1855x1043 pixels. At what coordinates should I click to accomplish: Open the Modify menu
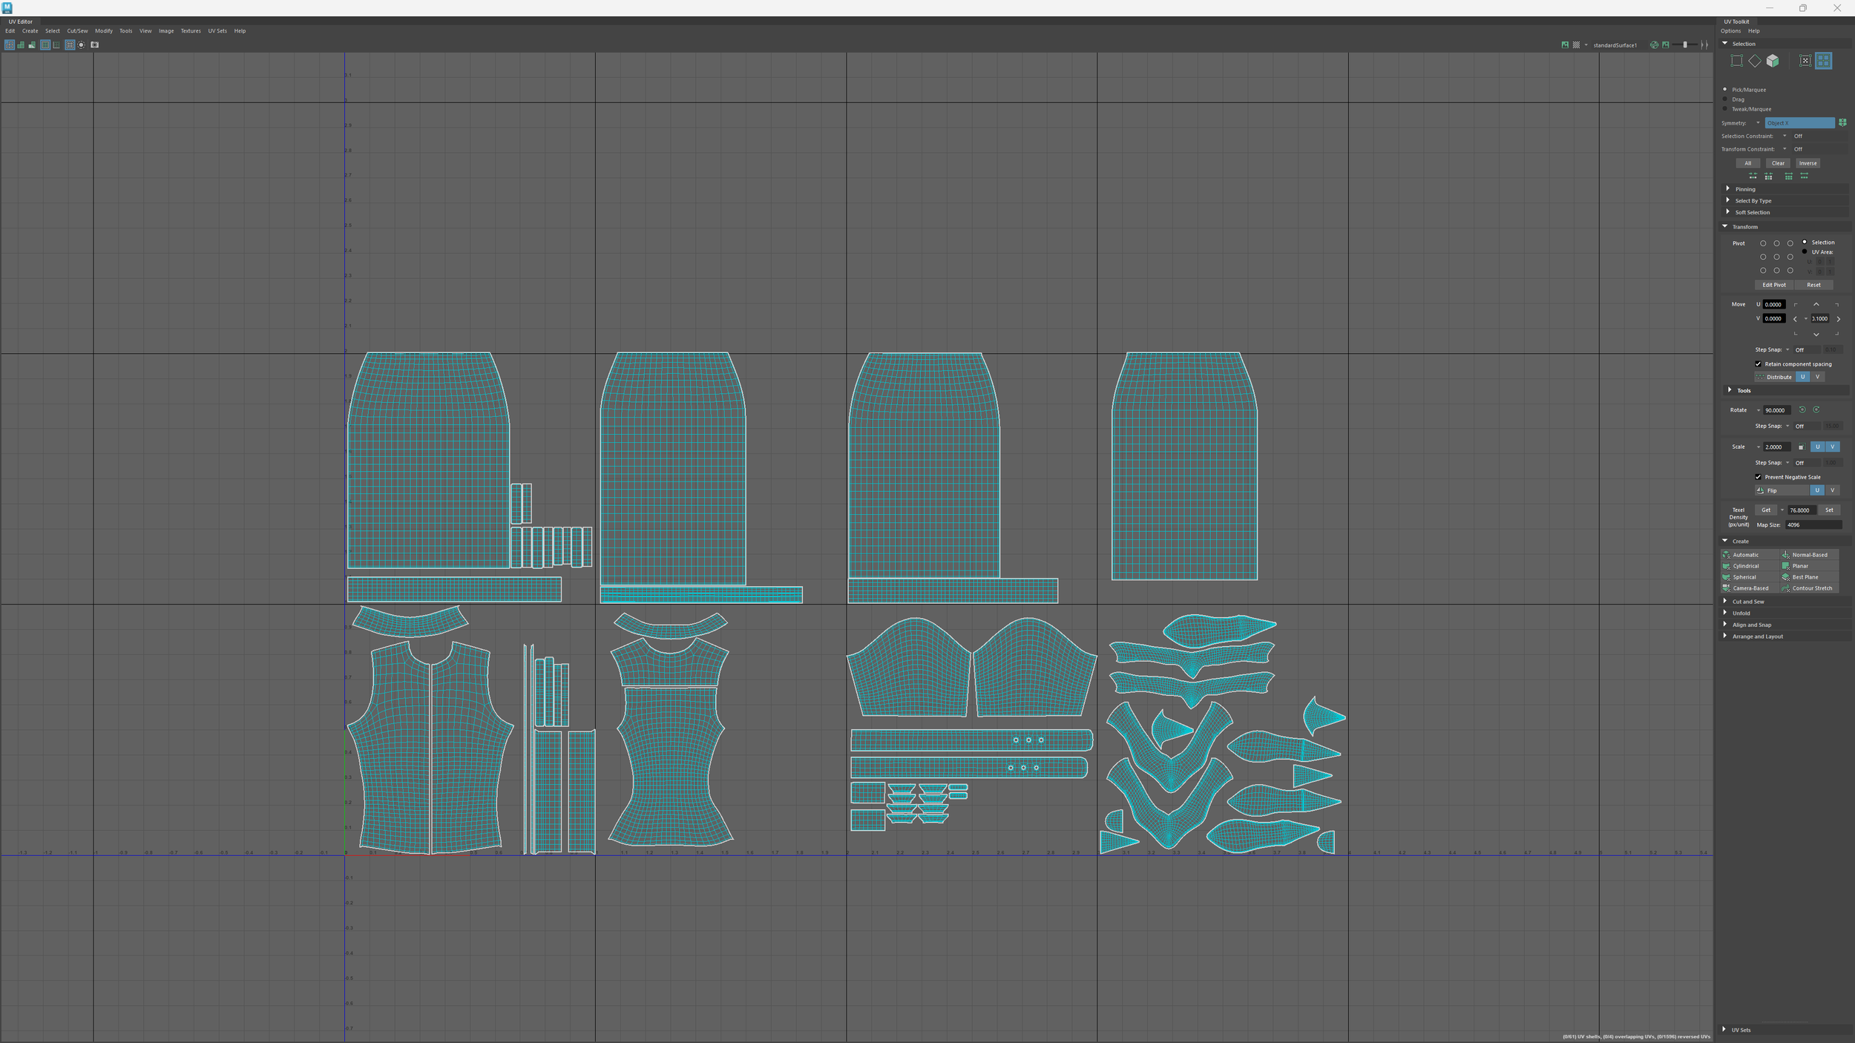point(104,31)
